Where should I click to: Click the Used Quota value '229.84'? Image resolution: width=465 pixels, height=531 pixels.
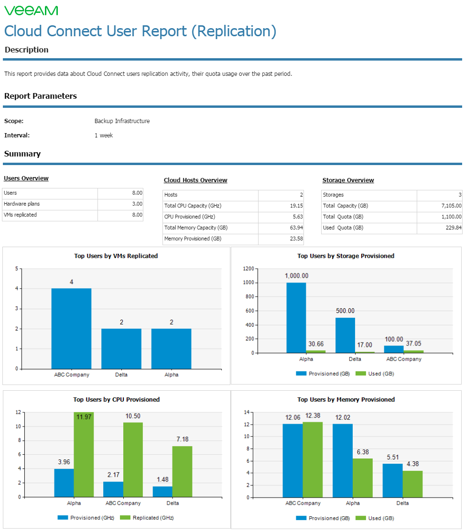454,228
